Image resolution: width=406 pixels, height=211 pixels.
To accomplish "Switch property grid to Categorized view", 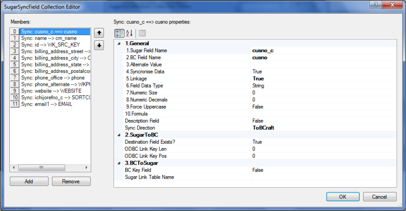I will 119,33.
